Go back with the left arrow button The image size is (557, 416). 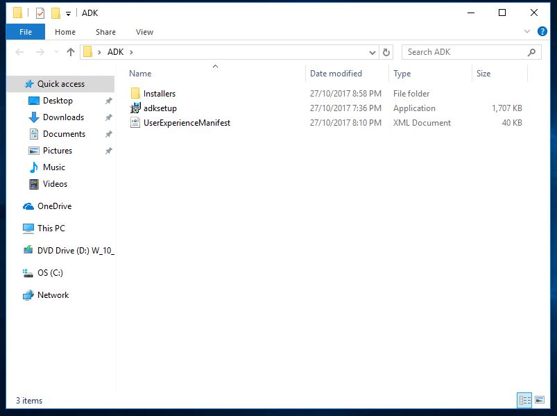tap(19, 52)
